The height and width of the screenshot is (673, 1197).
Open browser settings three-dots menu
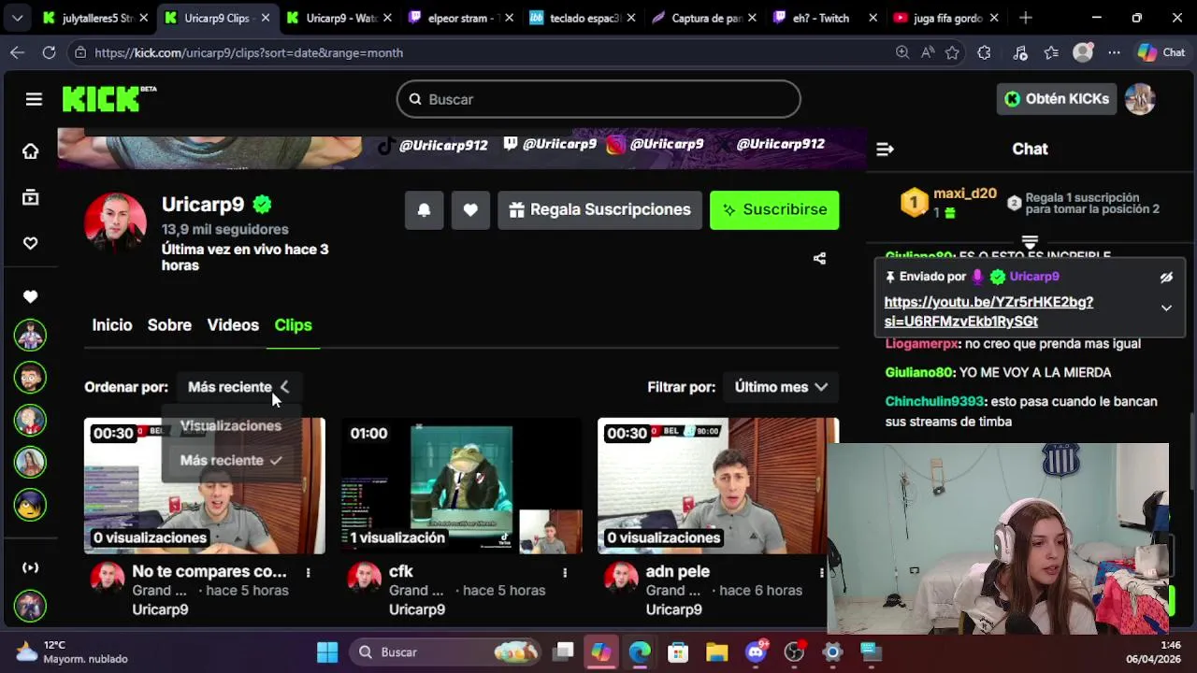coord(1114,53)
